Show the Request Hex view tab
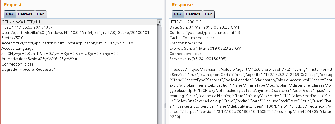 41,14
